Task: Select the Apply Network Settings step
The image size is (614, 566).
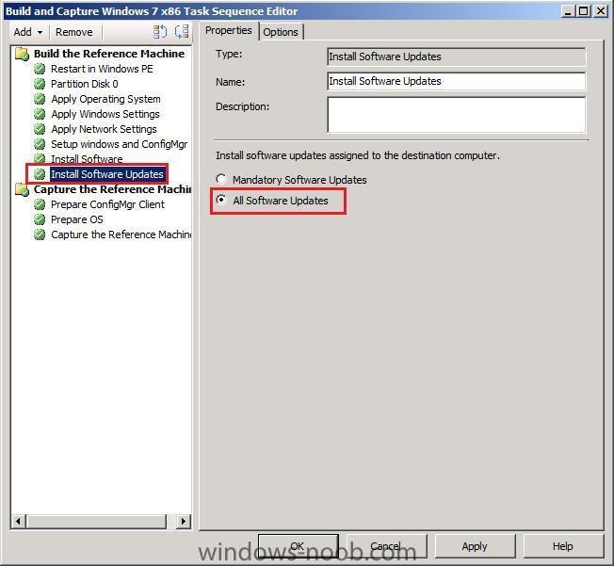Action: click(x=104, y=129)
